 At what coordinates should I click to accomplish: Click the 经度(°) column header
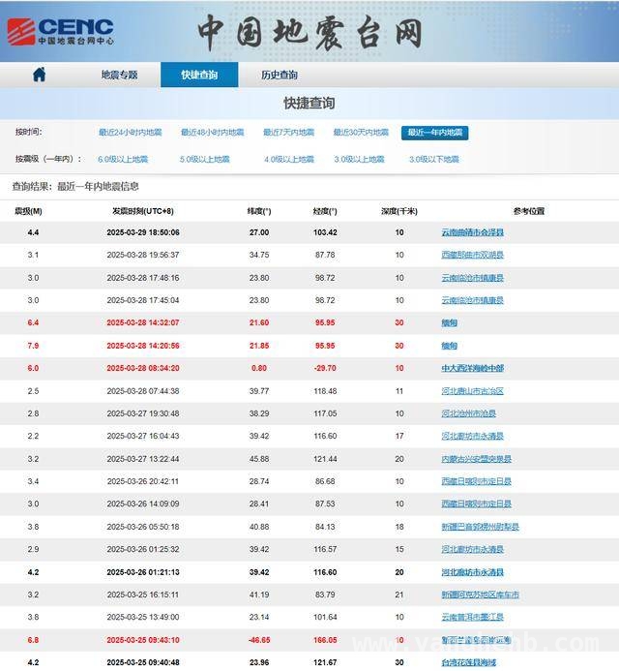(325, 211)
